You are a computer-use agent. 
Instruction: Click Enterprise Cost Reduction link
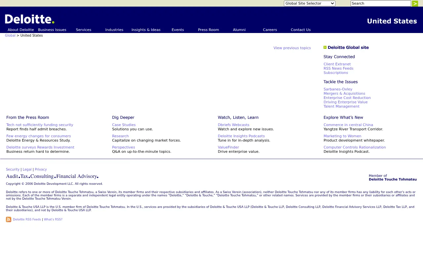pos(347,98)
